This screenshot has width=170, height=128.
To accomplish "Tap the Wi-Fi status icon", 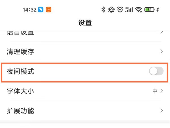I will tap(139, 10).
